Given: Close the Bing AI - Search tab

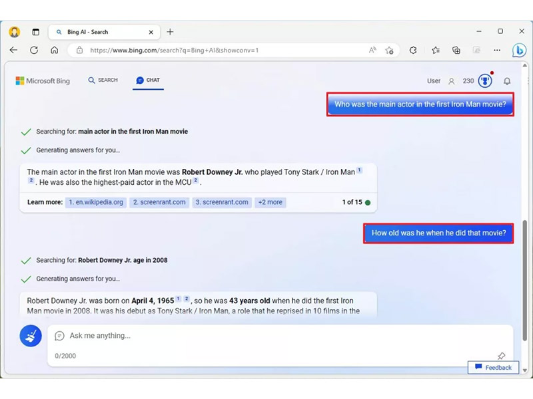Looking at the screenshot, I should click(151, 32).
